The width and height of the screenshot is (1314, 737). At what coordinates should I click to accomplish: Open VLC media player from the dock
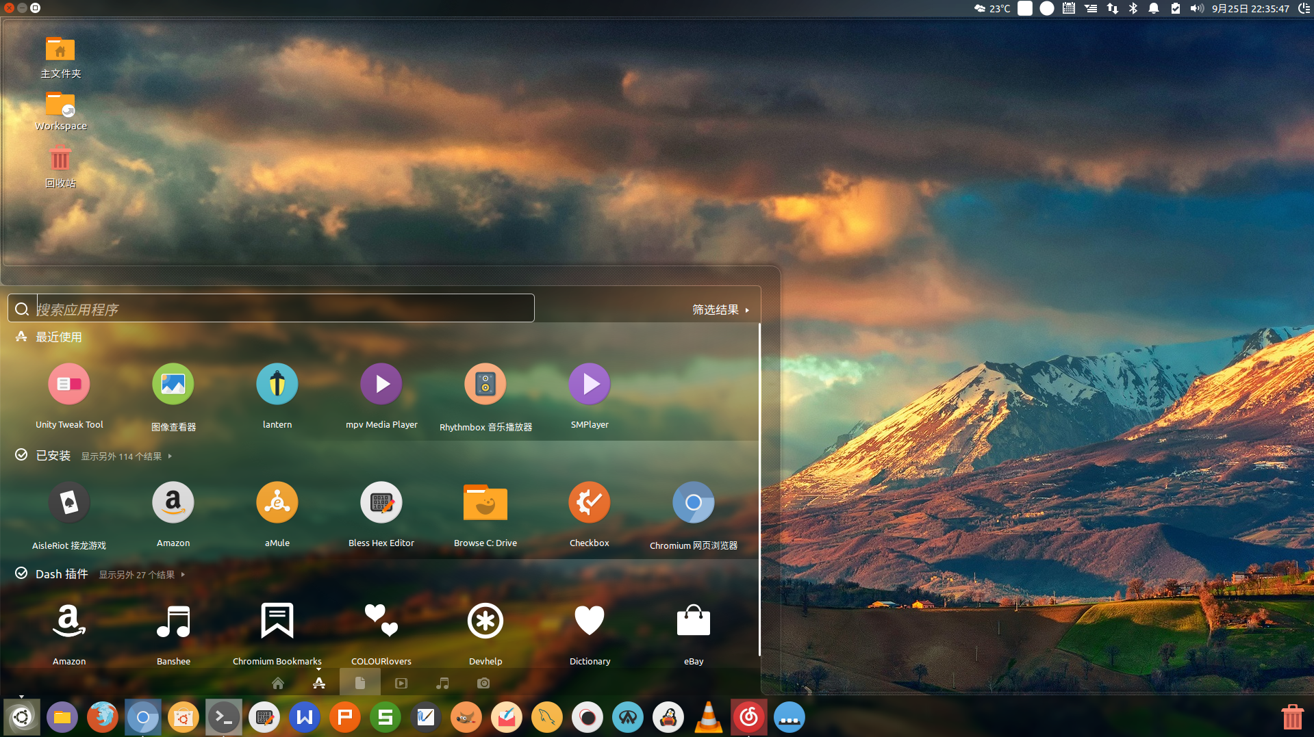(709, 717)
